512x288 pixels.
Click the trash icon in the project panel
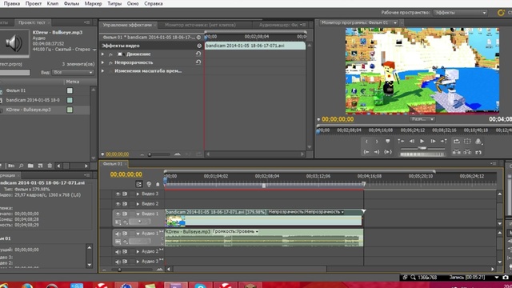50,166
